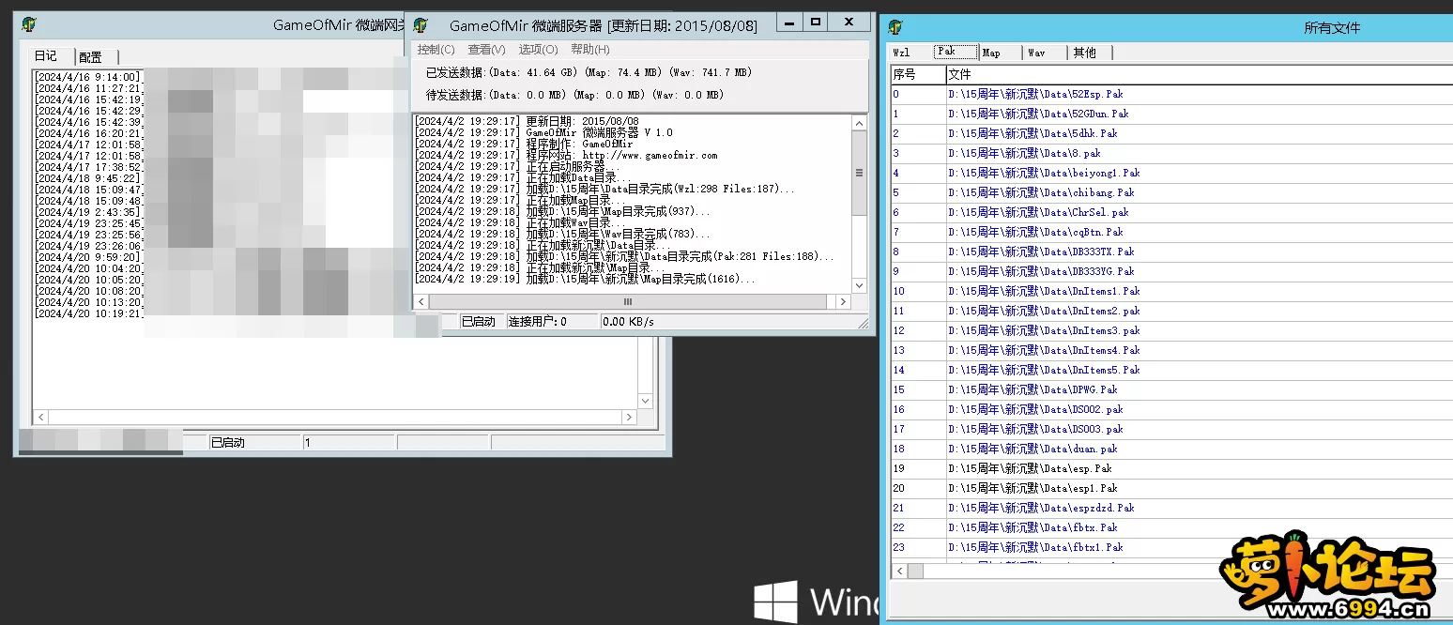Click log line 程序网站 gameofmir.com

(x=566, y=155)
